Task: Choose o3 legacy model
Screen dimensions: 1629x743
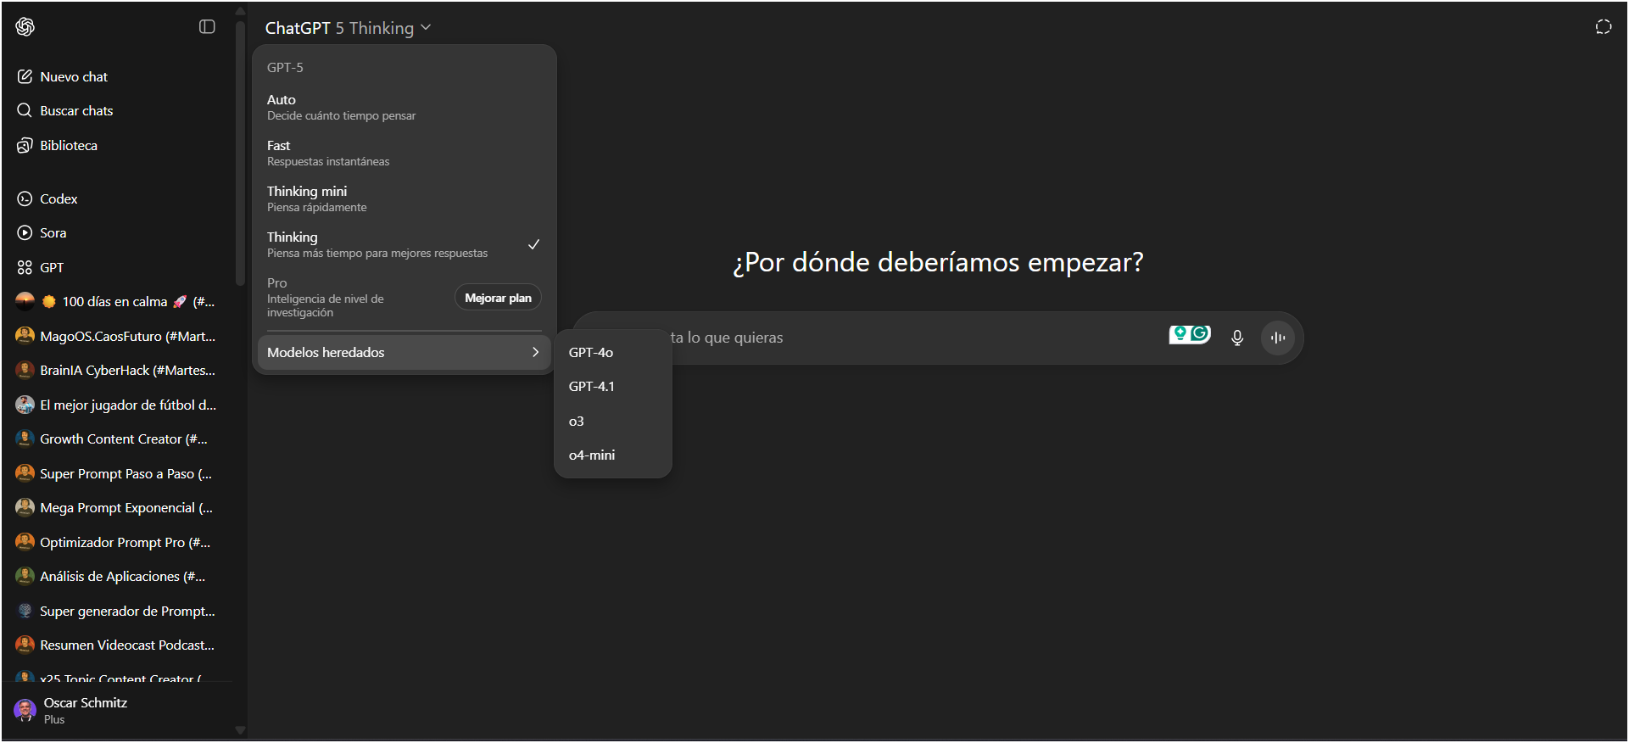Action: (x=612, y=421)
